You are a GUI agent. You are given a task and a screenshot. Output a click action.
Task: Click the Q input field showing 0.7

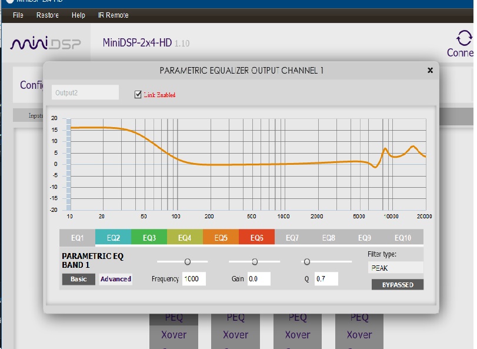tap(326, 279)
